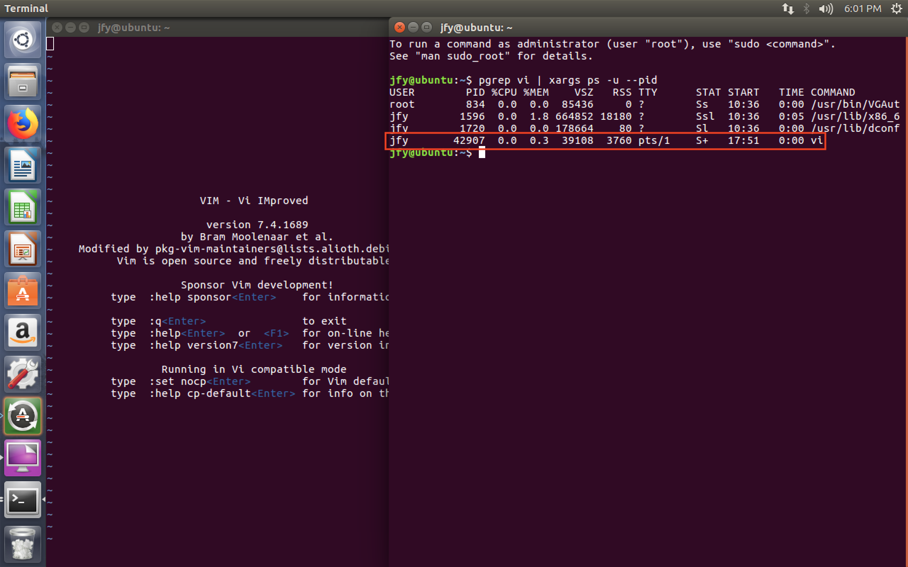Click 'Sponsor Vim development!' line
The height and width of the screenshot is (567, 908).
(x=257, y=285)
